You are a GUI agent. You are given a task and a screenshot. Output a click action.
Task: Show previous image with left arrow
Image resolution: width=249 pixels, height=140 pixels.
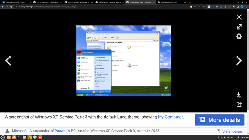[8, 61]
